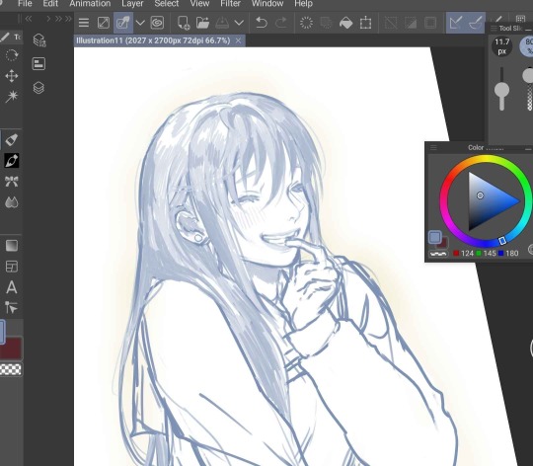Select the Decoration ribbon tool
The image size is (533, 466).
[12, 182]
